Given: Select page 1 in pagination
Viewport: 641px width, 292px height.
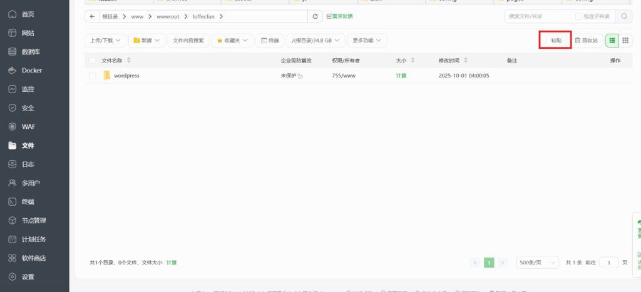Looking at the screenshot, I should click(489, 263).
